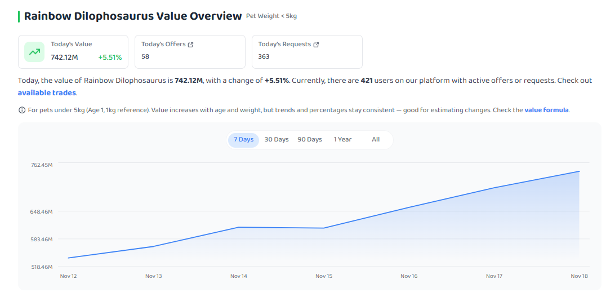Open the Today's Offers card
The height and width of the screenshot is (301, 606).
190,52
